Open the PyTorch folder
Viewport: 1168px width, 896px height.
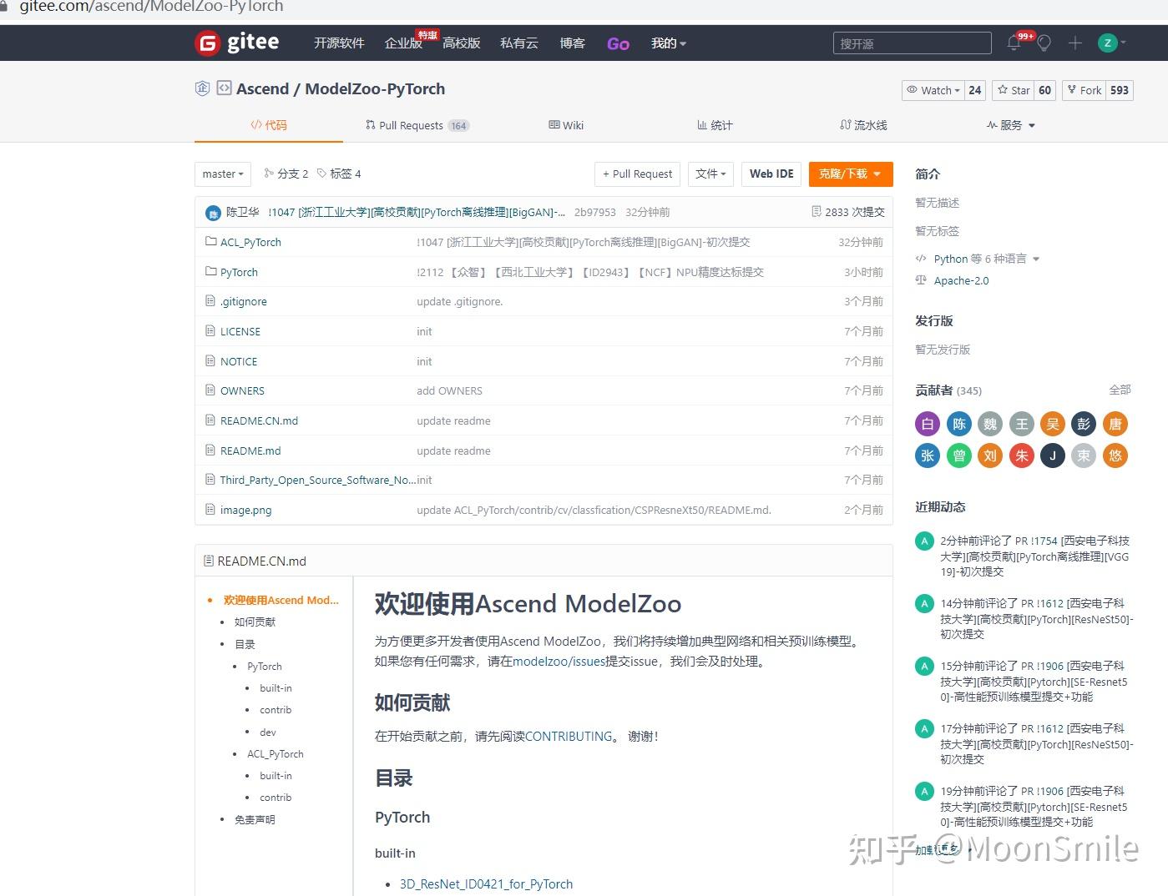click(239, 272)
